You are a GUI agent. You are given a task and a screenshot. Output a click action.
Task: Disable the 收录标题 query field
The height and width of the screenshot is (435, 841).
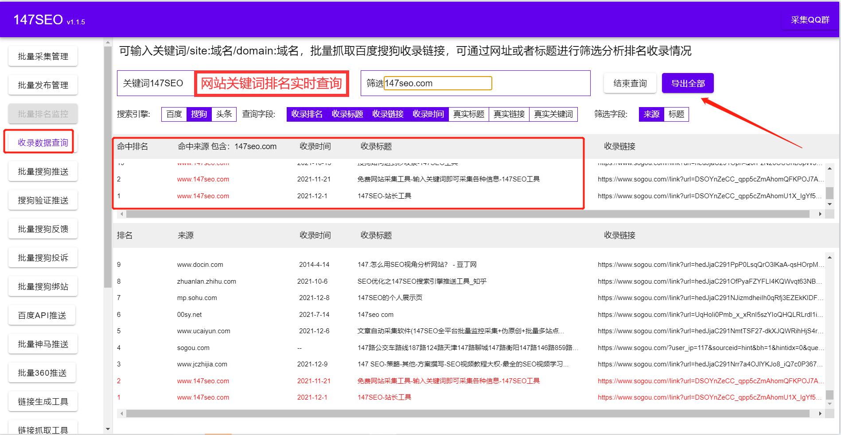pyautogui.click(x=346, y=114)
